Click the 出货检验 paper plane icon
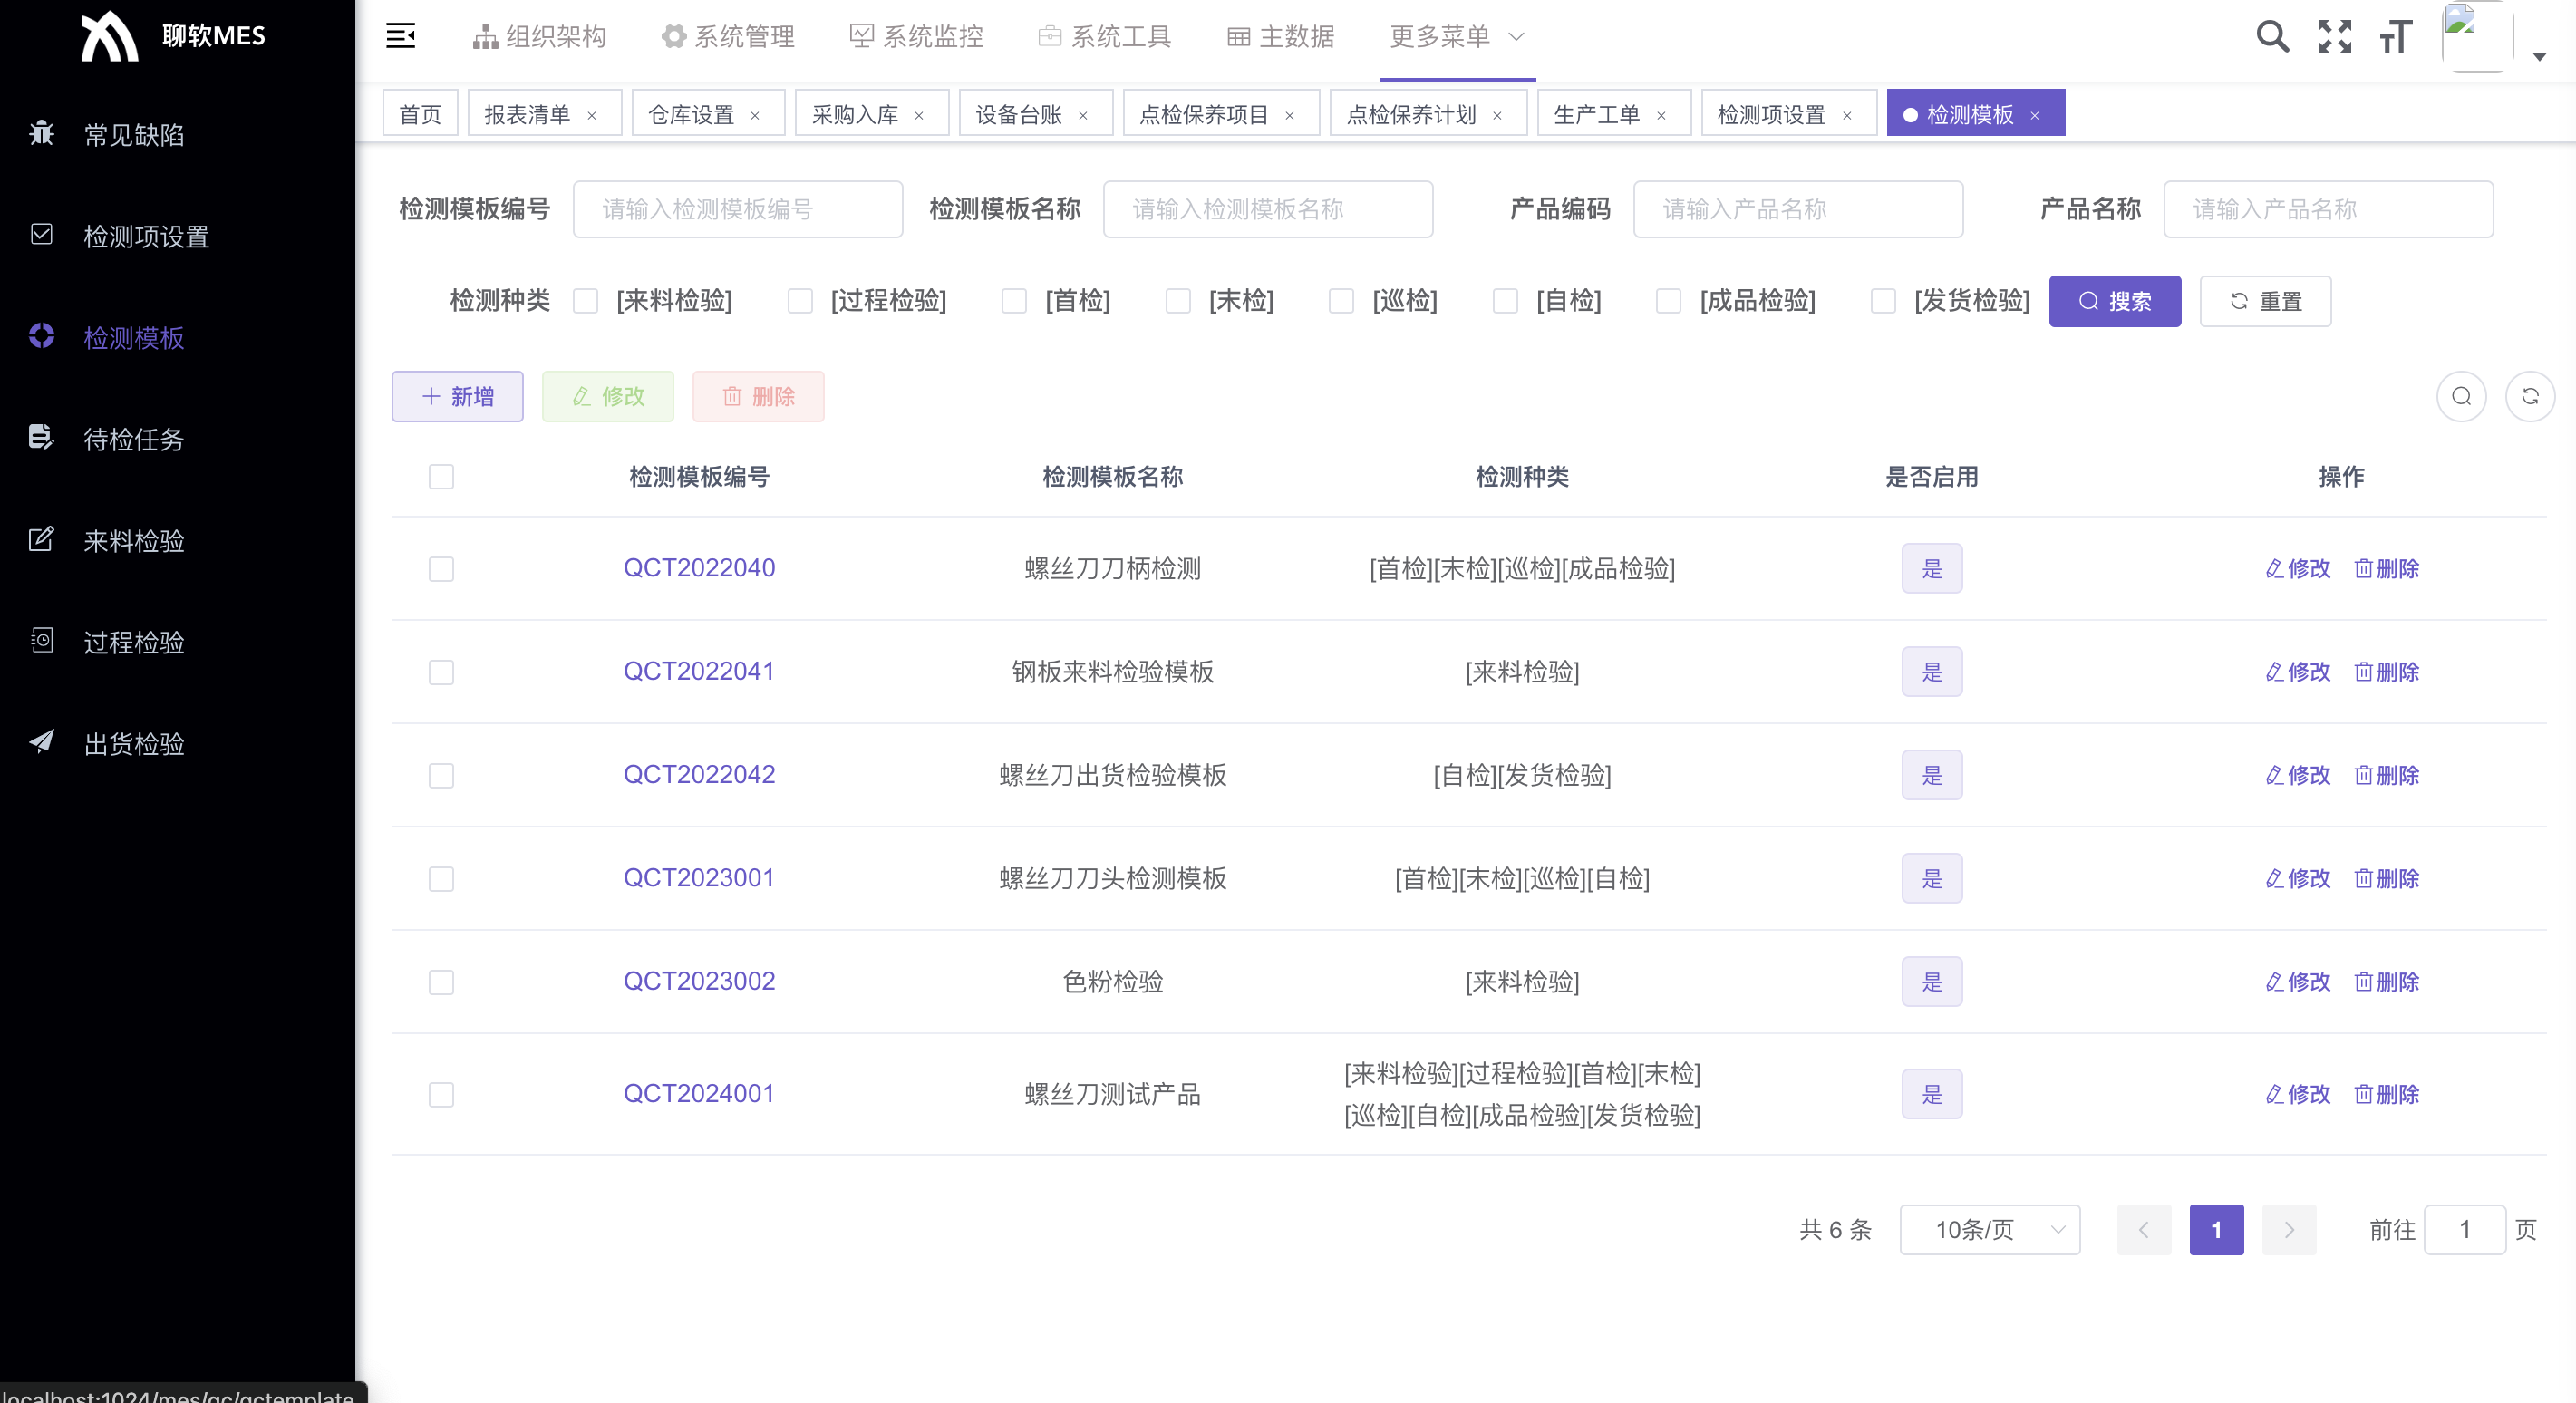The height and width of the screenshot is (1403, 2576). (41, 742)
